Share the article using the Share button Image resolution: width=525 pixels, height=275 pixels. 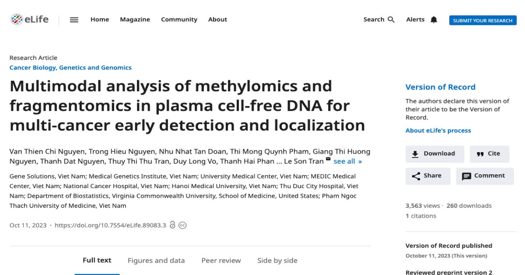coord(428,176)
